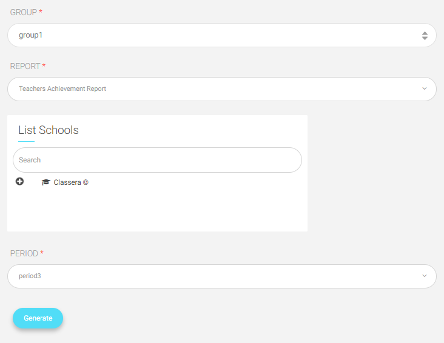Click the blue underline beneath List Schools

pos(26,141)
